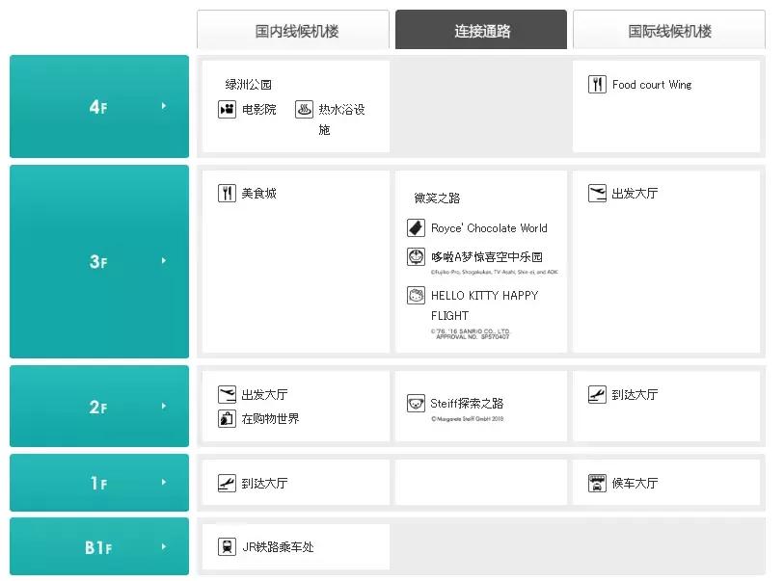
Task: Click the 在购物世界 text
Action: pos(271,418)
